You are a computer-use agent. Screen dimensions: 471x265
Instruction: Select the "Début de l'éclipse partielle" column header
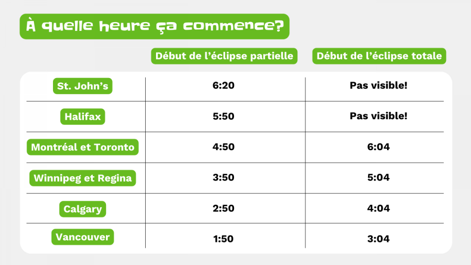pyautogui.click(x=225, y=56)
